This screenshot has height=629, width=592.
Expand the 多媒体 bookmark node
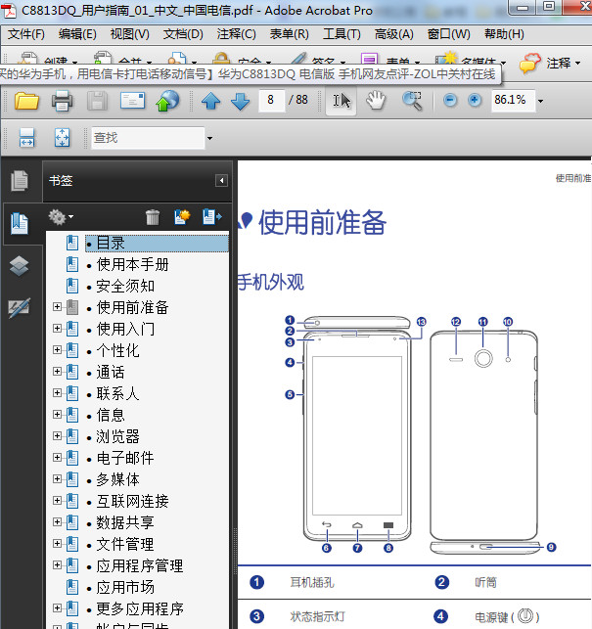(57, 479)
